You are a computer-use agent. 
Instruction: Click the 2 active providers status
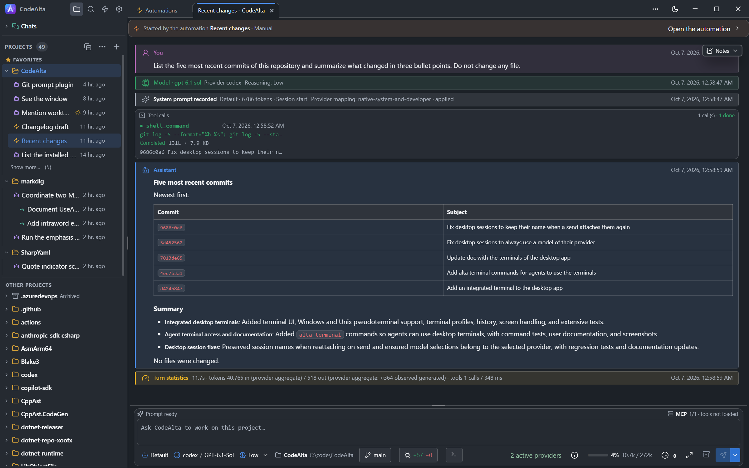[x=536, y=455]
